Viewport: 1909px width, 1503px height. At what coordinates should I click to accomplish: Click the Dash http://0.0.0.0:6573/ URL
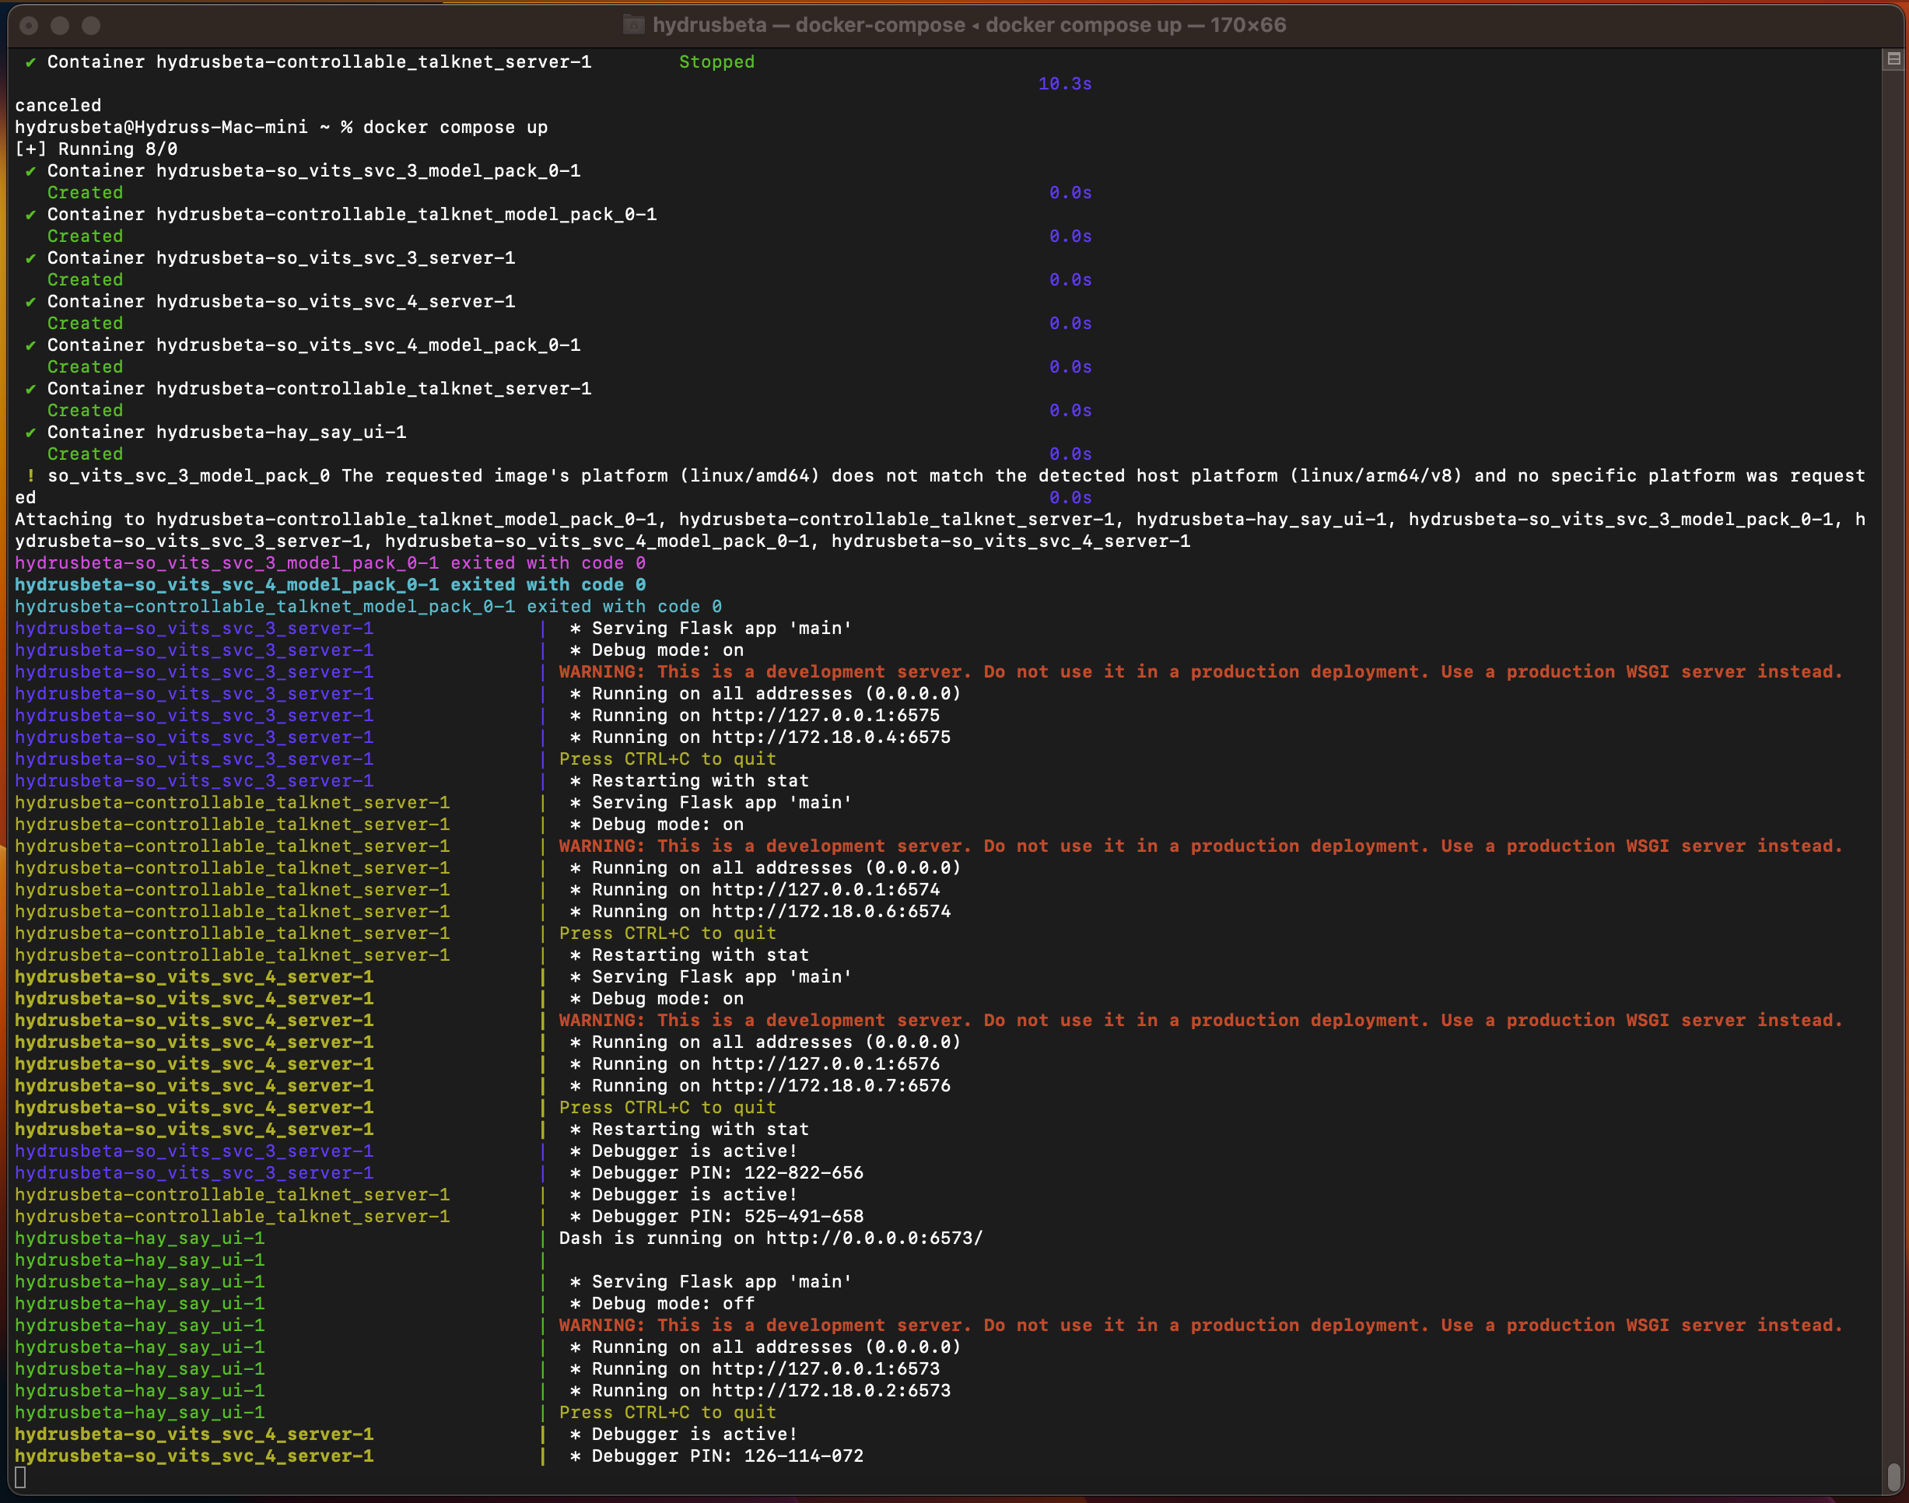pyautogui.click(x=874, y=1238)
